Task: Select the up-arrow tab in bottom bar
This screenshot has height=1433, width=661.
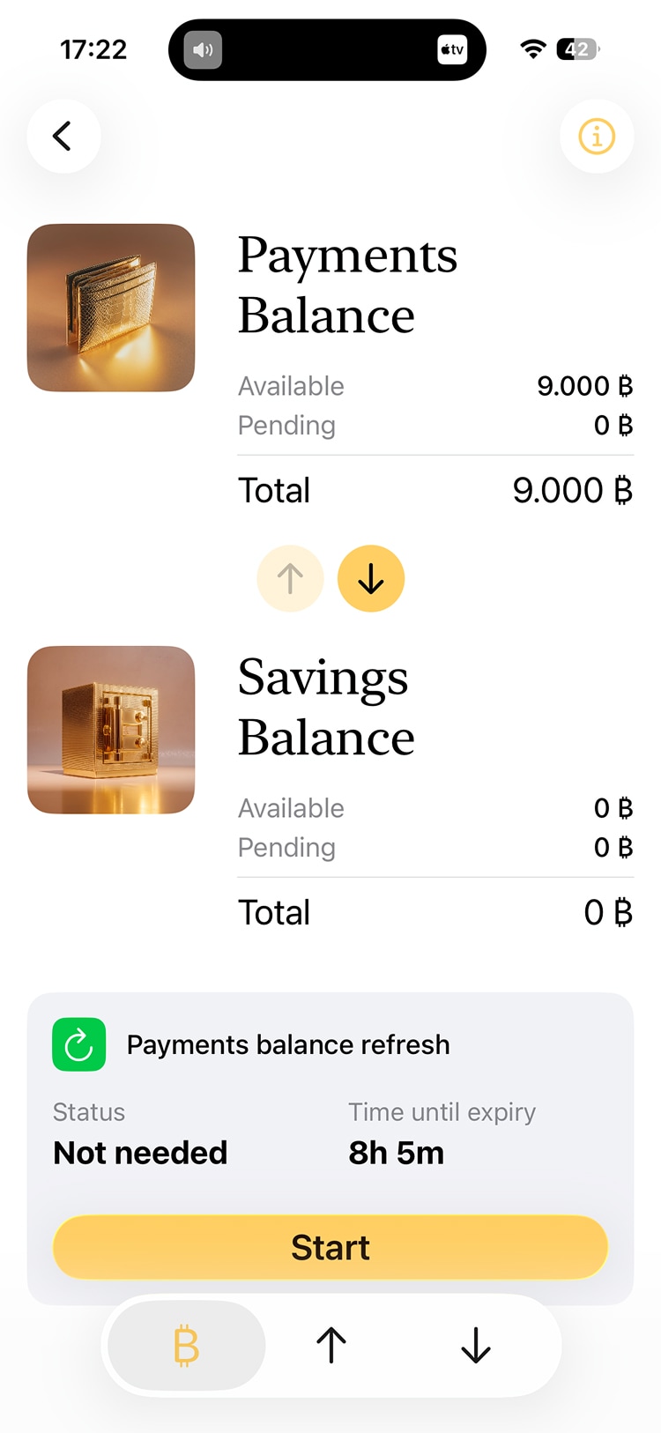Action: coord(331,1346)
